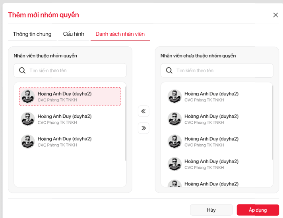283x218 pixels.
Task: Close the Thêm mới nhóm quyền dialog
Action: 275,15
